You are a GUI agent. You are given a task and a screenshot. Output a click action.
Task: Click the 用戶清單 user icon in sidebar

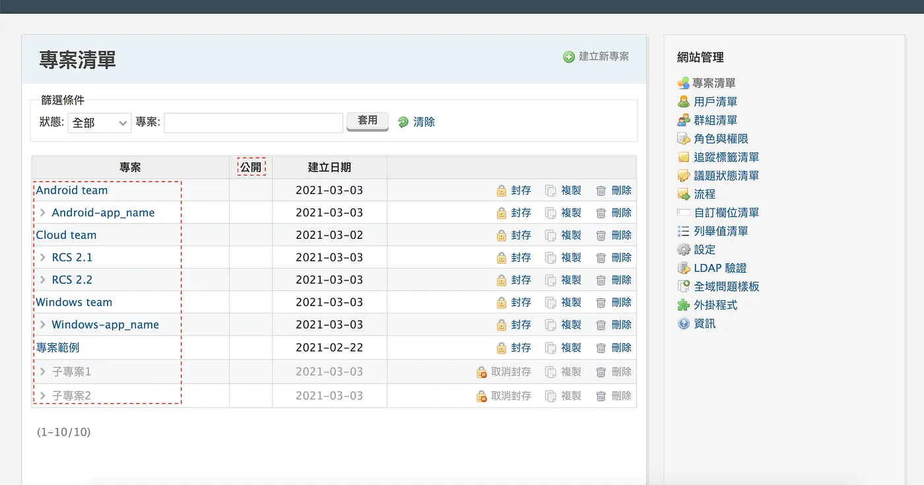pos(684,102)
